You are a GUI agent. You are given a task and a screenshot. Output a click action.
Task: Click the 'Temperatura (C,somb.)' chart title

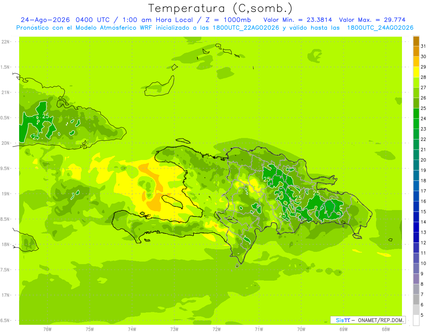pyautogui.click(x=220, y=9)
